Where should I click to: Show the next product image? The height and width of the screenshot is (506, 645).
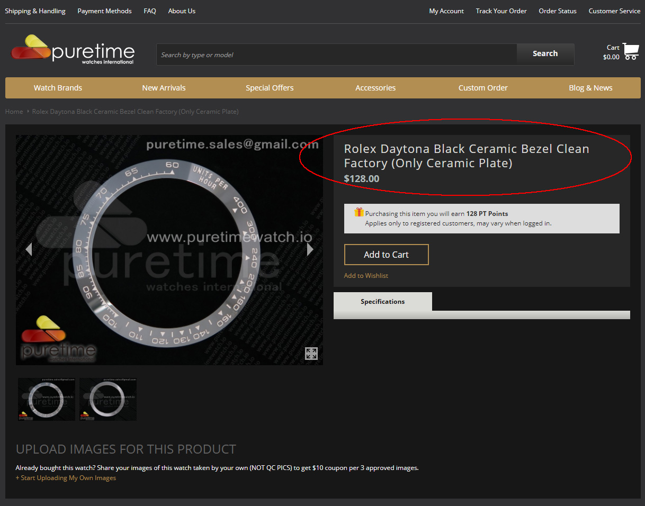tap(310, 249)
